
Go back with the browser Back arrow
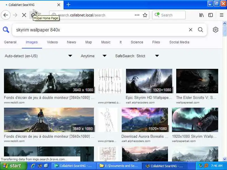click(6, 15)
